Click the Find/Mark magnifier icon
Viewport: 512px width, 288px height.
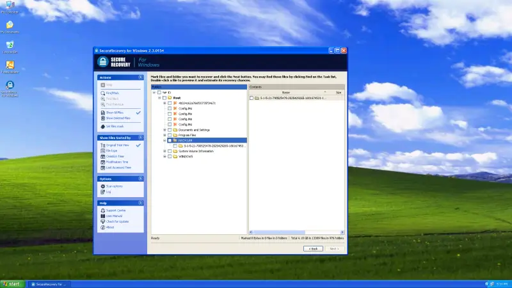point(103,93)
